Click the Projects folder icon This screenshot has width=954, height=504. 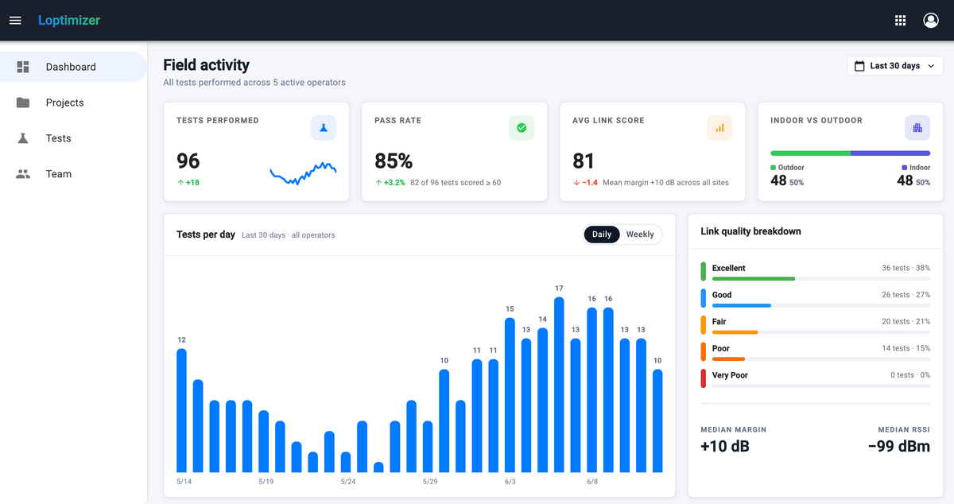[23, 103]
